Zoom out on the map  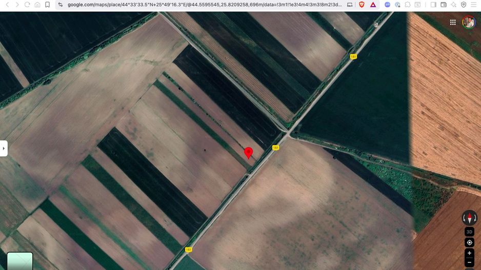pyautogui.click(x=469, y=263)
